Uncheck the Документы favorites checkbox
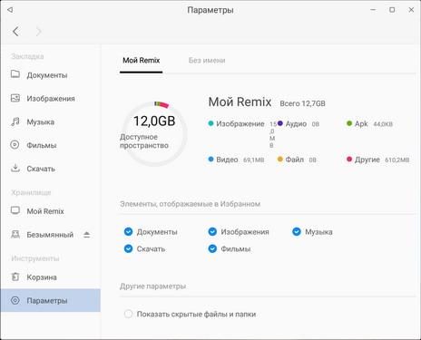The height and width of the screenshot is (340, 421). click(x=128, y=232)
